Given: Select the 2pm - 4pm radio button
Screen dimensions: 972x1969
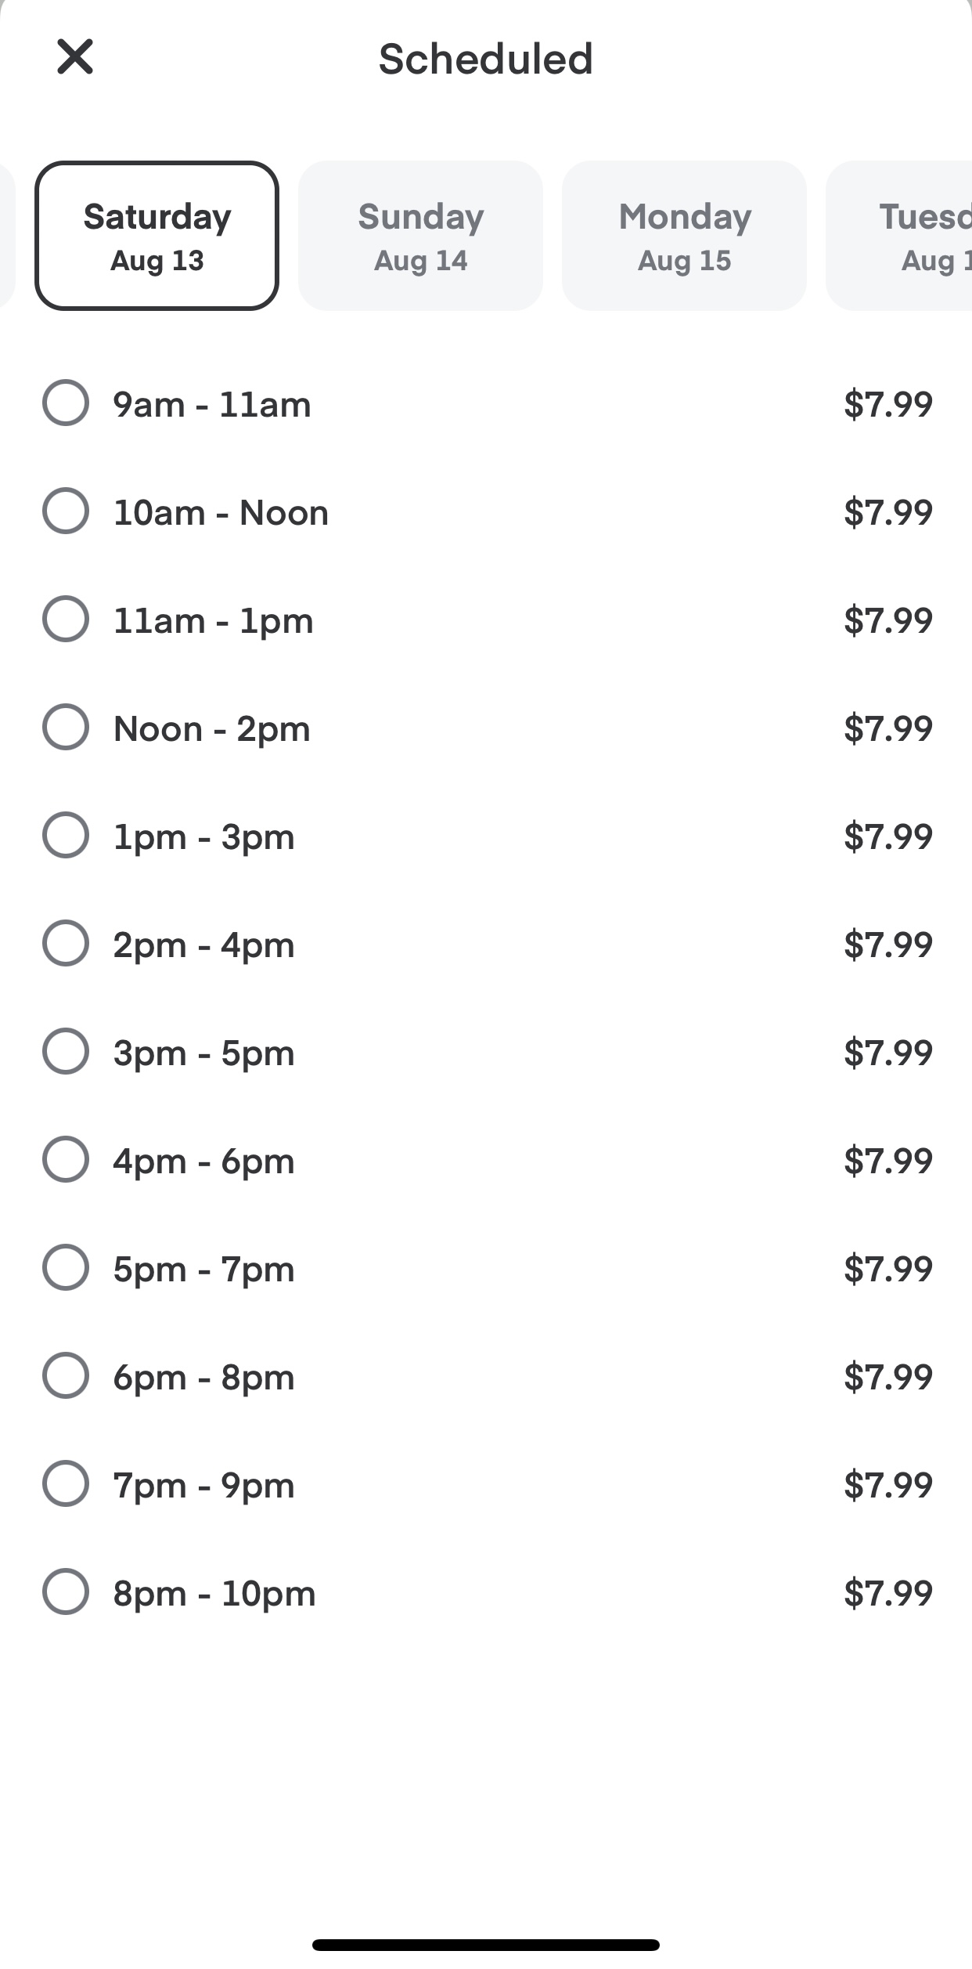Looking at the screenshot, I should point(66,943).
